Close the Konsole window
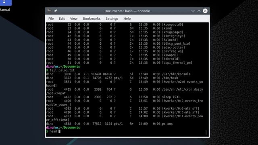 pos(205,11)
